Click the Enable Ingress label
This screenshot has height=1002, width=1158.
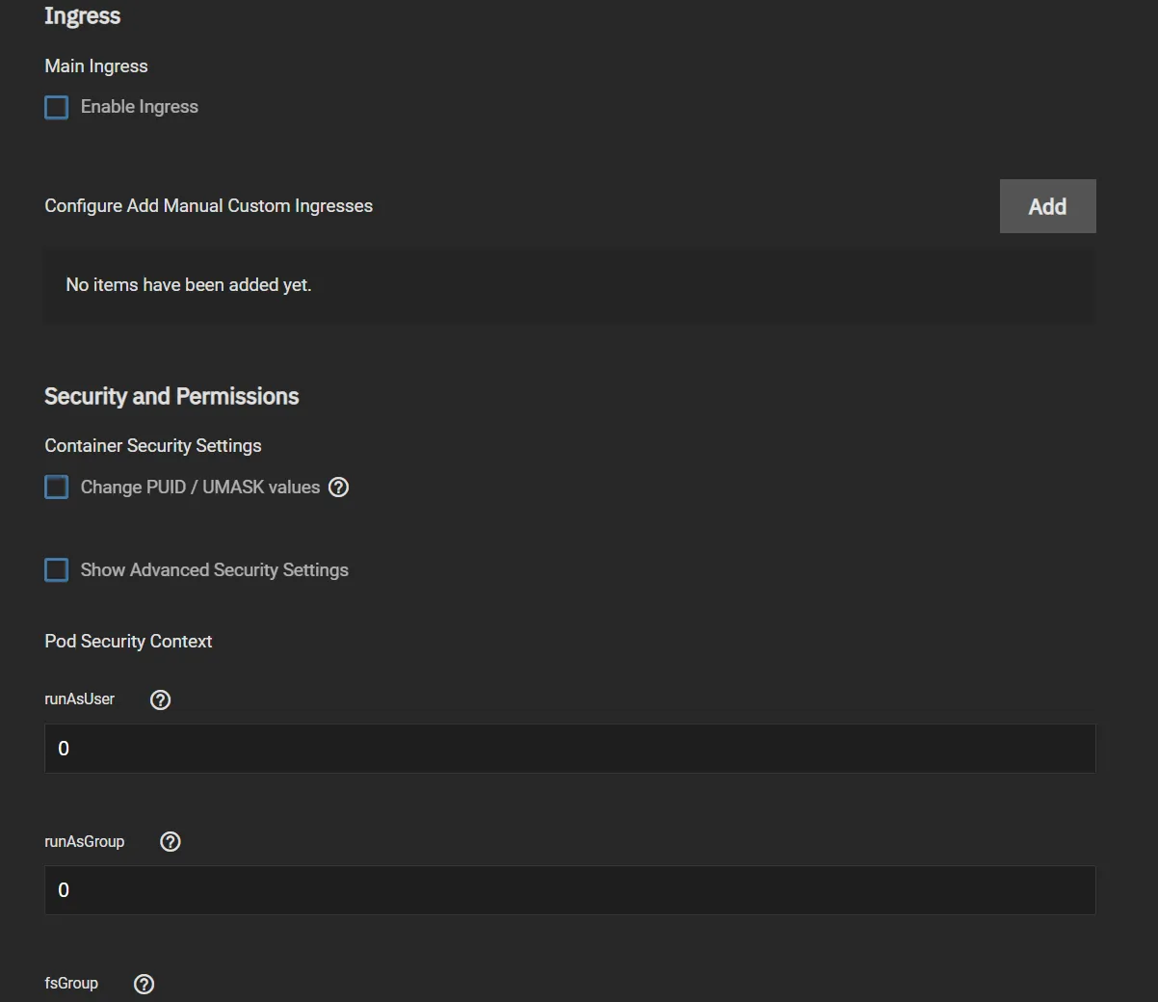point(139,107)
